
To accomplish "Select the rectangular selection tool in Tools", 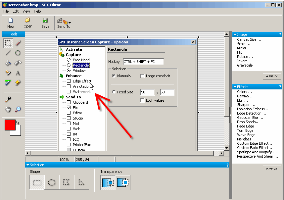I will (8, 43).
